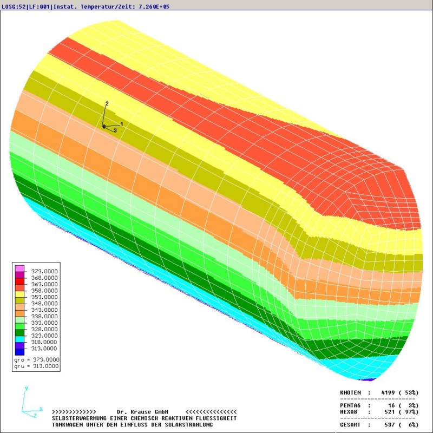Viewport: 433px width, 433px height.
Task: Select the cyan swatch in the legend
Action: (19, 339)
